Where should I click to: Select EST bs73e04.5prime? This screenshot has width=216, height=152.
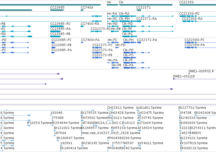pos(150,123)
